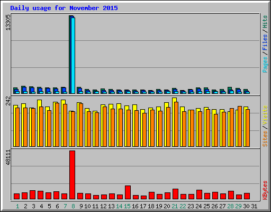Click the tallest red KBytes bar on day 8
271x212 pixels.
(x=72, y=175)
